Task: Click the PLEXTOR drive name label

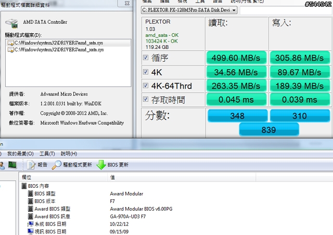Action: coord(158,22)
